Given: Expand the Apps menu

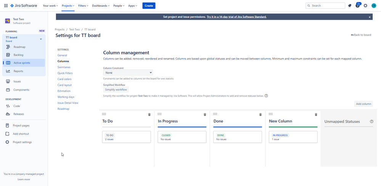Looking at the screenshot, I should click(x=133, y=6).
